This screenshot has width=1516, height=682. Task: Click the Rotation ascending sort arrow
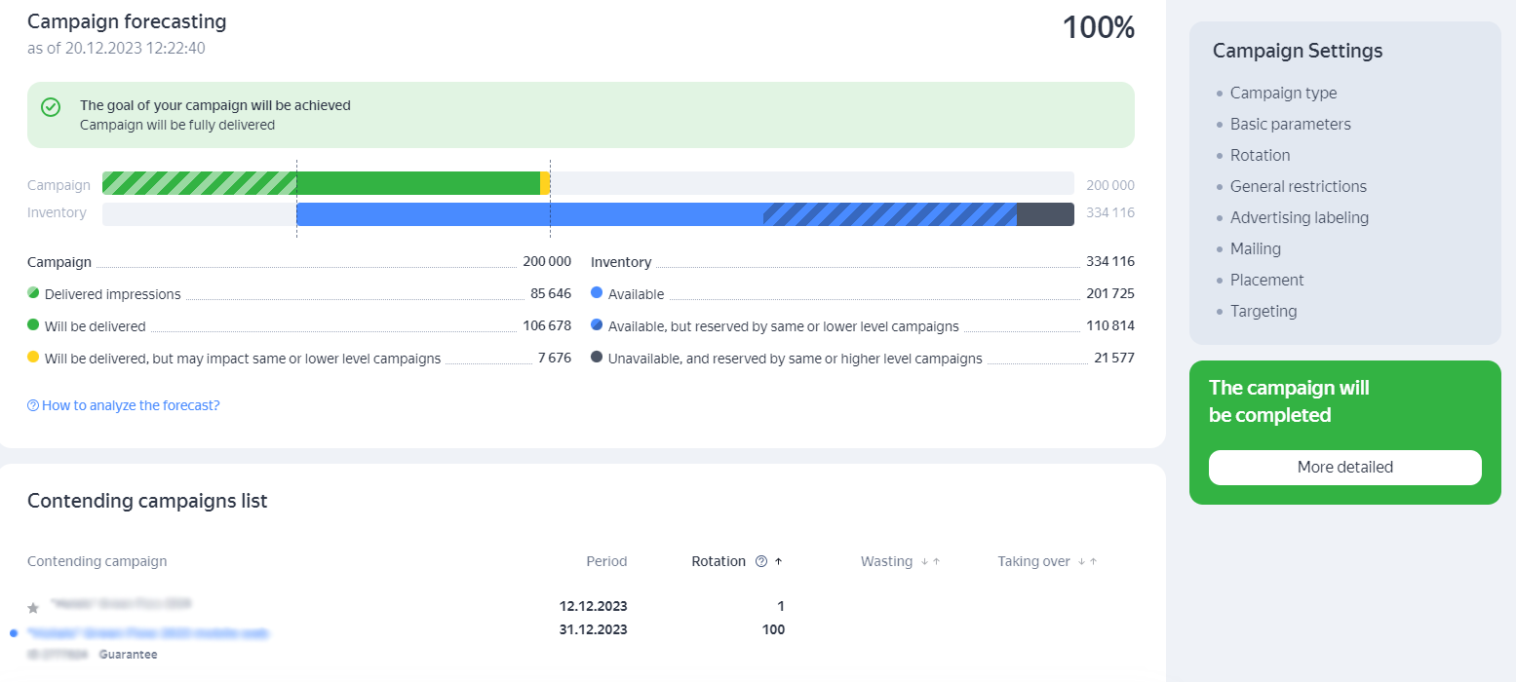[x=778, y=561]
